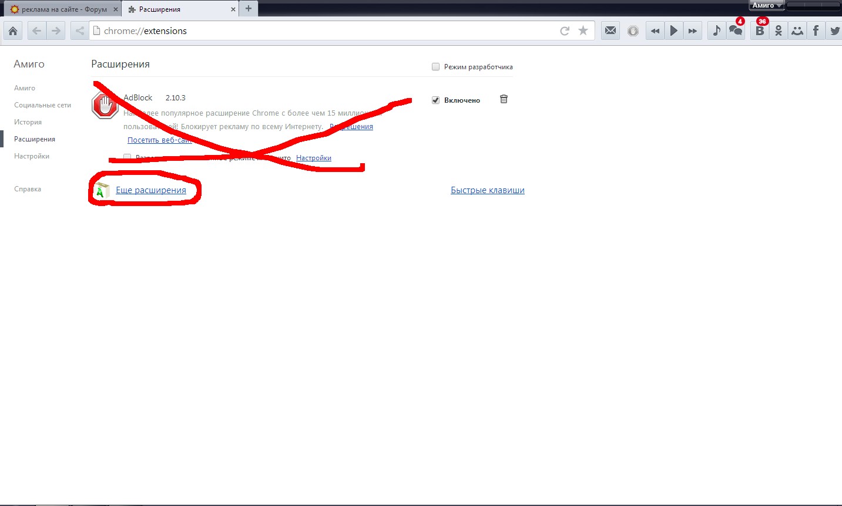Viewport: 842px width, 506px height.
Task: Close the реклама на сайте tab
Action: 116,9
